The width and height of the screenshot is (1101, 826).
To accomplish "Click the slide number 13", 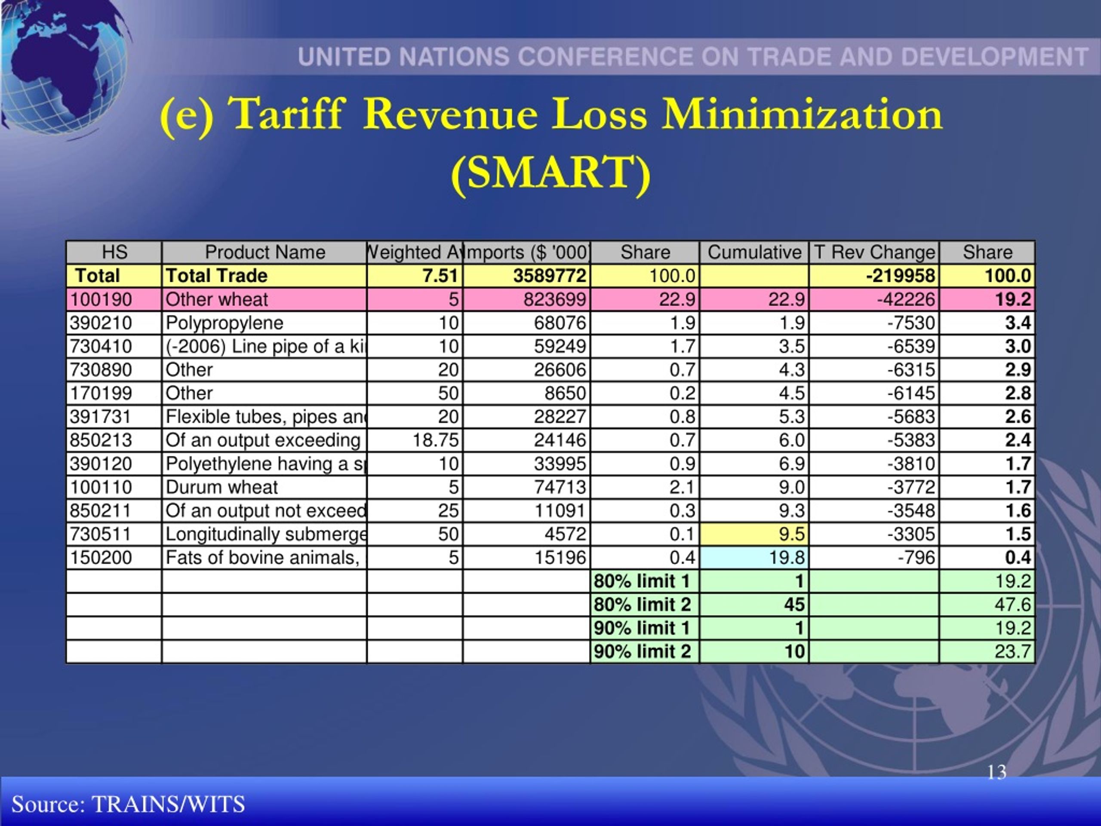I will tap(996, 772).
